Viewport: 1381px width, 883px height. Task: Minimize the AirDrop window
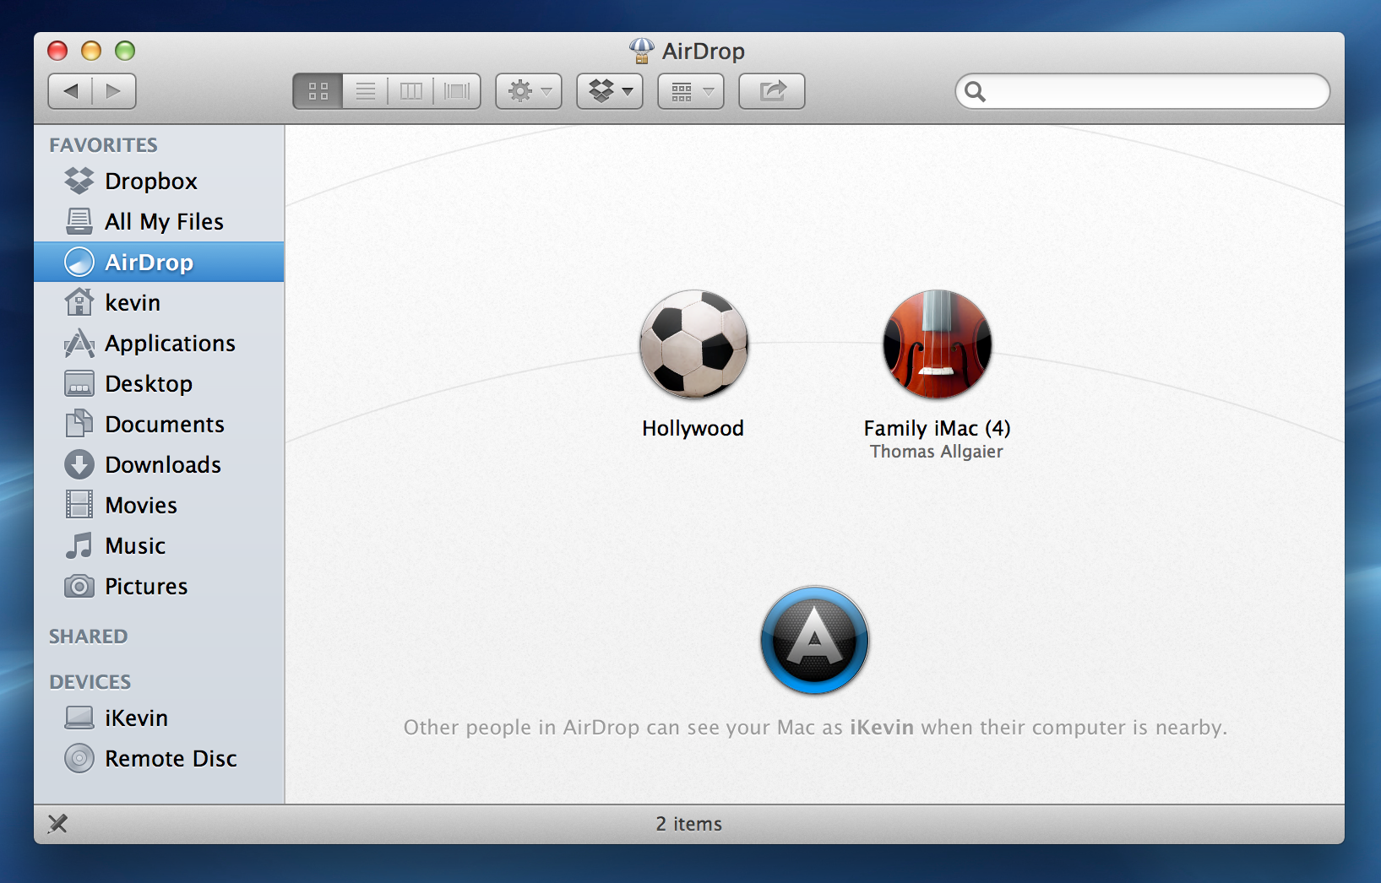91,51
